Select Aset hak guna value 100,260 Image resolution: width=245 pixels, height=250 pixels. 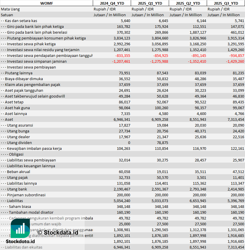(161, 108)
